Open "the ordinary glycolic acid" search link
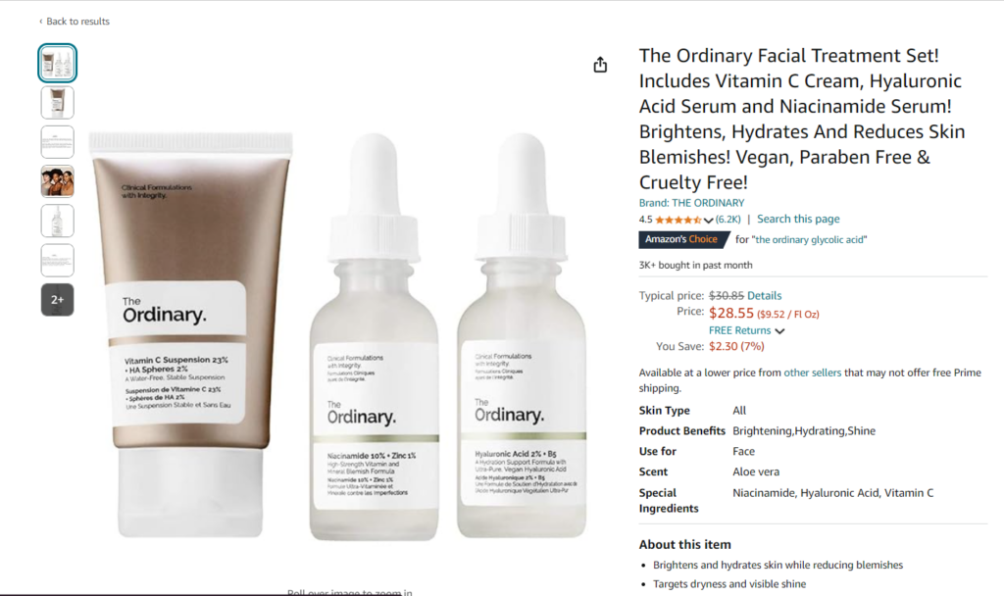1004x596 pixels. (x=809, y=239)
